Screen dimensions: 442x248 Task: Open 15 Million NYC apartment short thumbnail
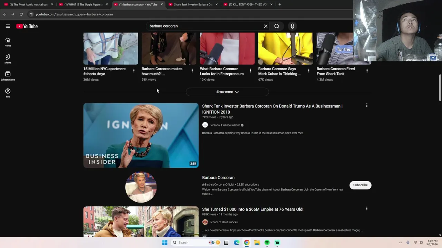[110, 49]
